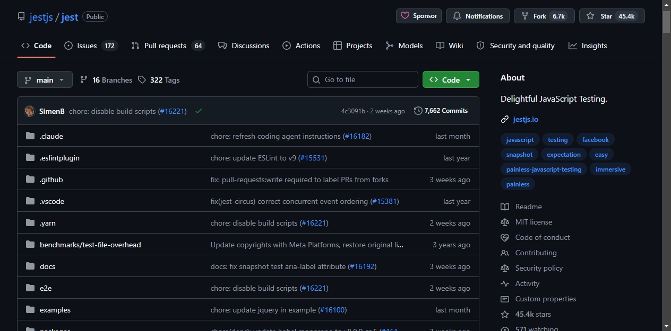Open the Insights tab
Screen dimensions: 671x331
pos(588,46)
